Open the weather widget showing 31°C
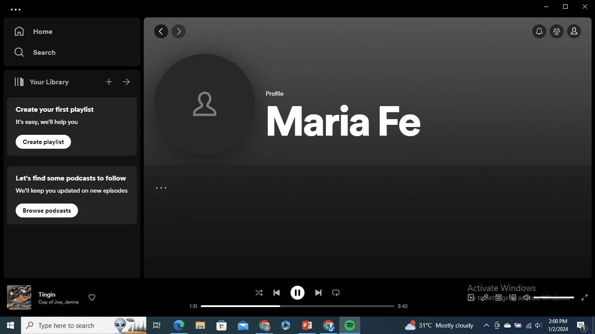This screenshot has width=595, height=334. click(439, 325)
